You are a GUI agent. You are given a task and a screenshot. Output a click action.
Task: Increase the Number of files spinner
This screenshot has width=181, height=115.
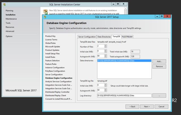coord(105,45)
